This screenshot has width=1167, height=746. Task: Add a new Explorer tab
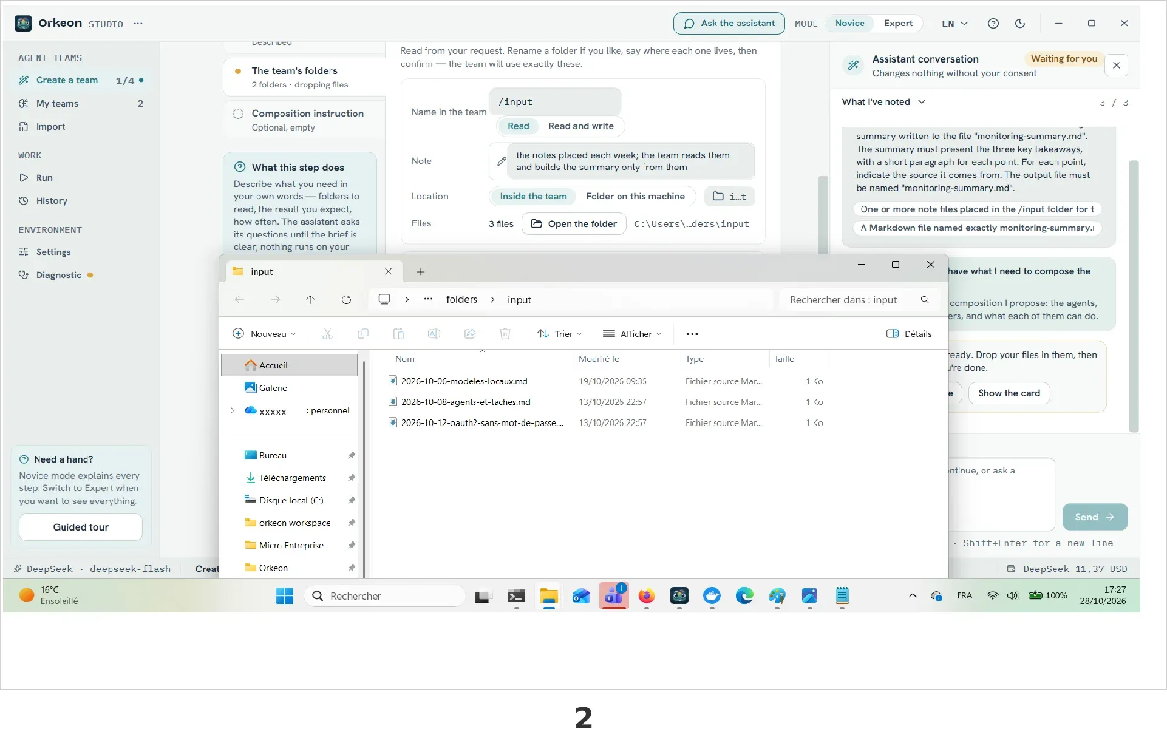pyautogui.click(x=421, y=272)
